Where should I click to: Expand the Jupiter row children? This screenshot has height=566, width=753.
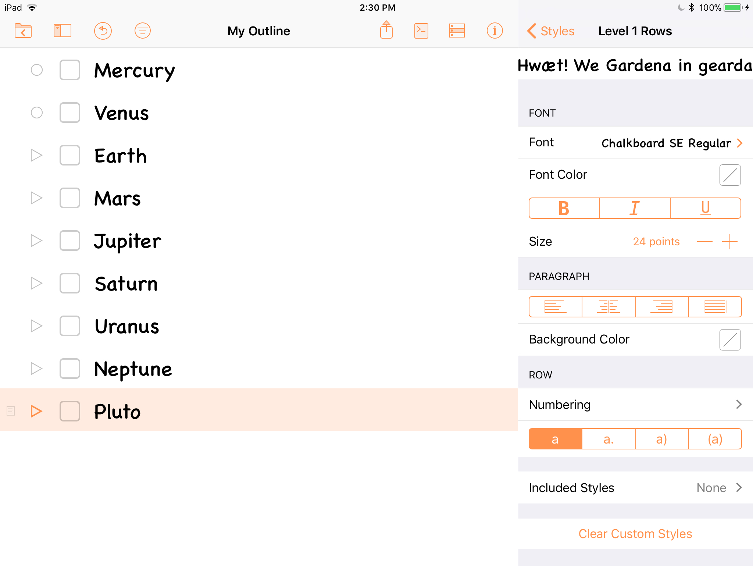(x=36, y=241)
